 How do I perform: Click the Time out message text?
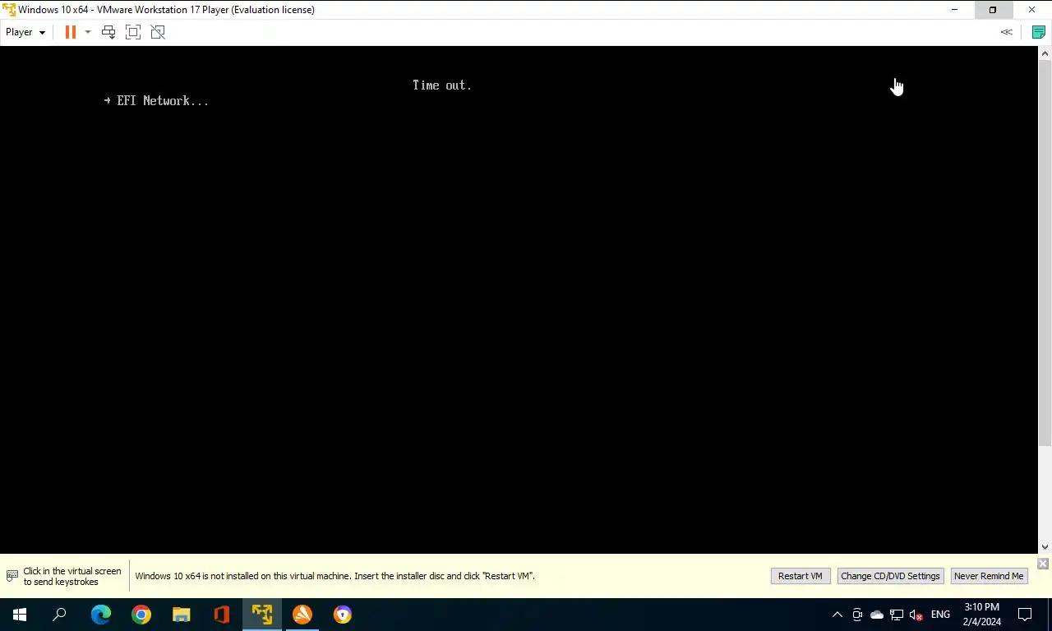coord(441,85)
